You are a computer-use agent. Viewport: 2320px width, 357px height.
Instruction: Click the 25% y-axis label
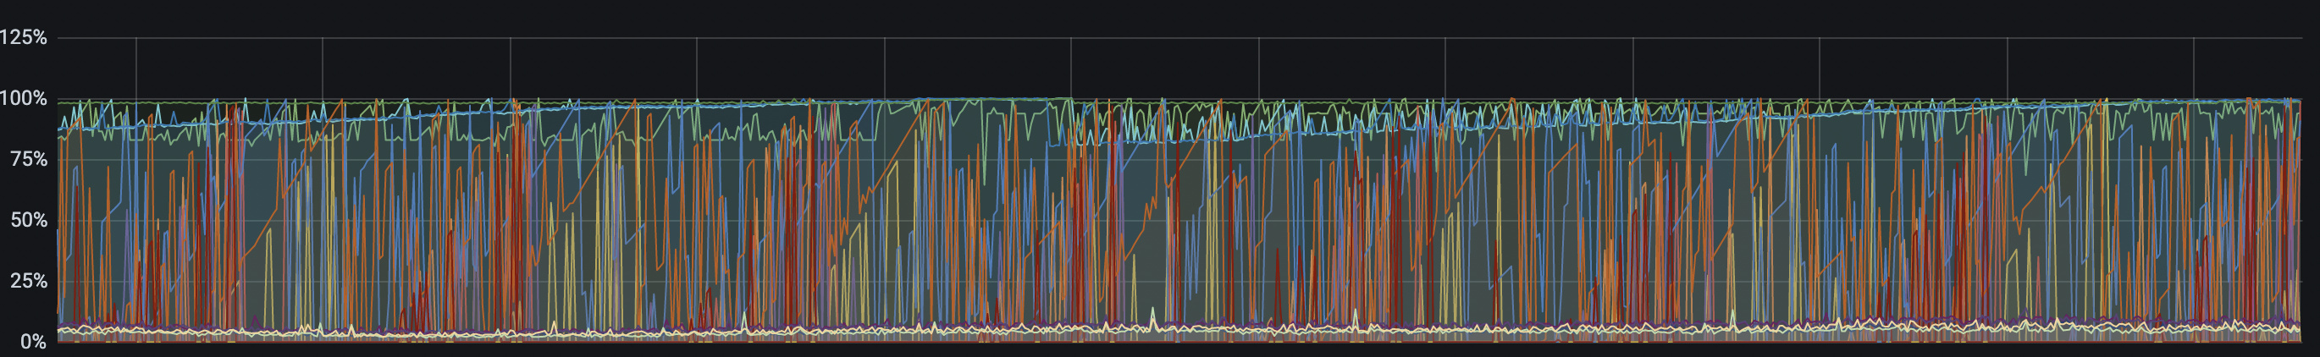[29, 282]
